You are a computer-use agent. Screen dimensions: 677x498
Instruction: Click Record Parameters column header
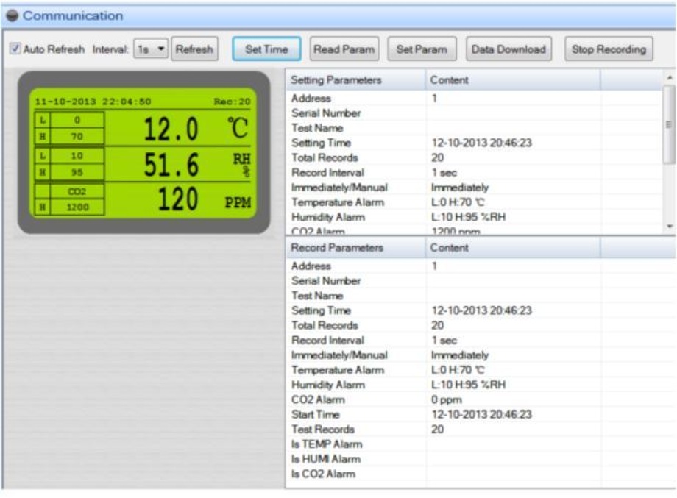(x=355, y=248)
